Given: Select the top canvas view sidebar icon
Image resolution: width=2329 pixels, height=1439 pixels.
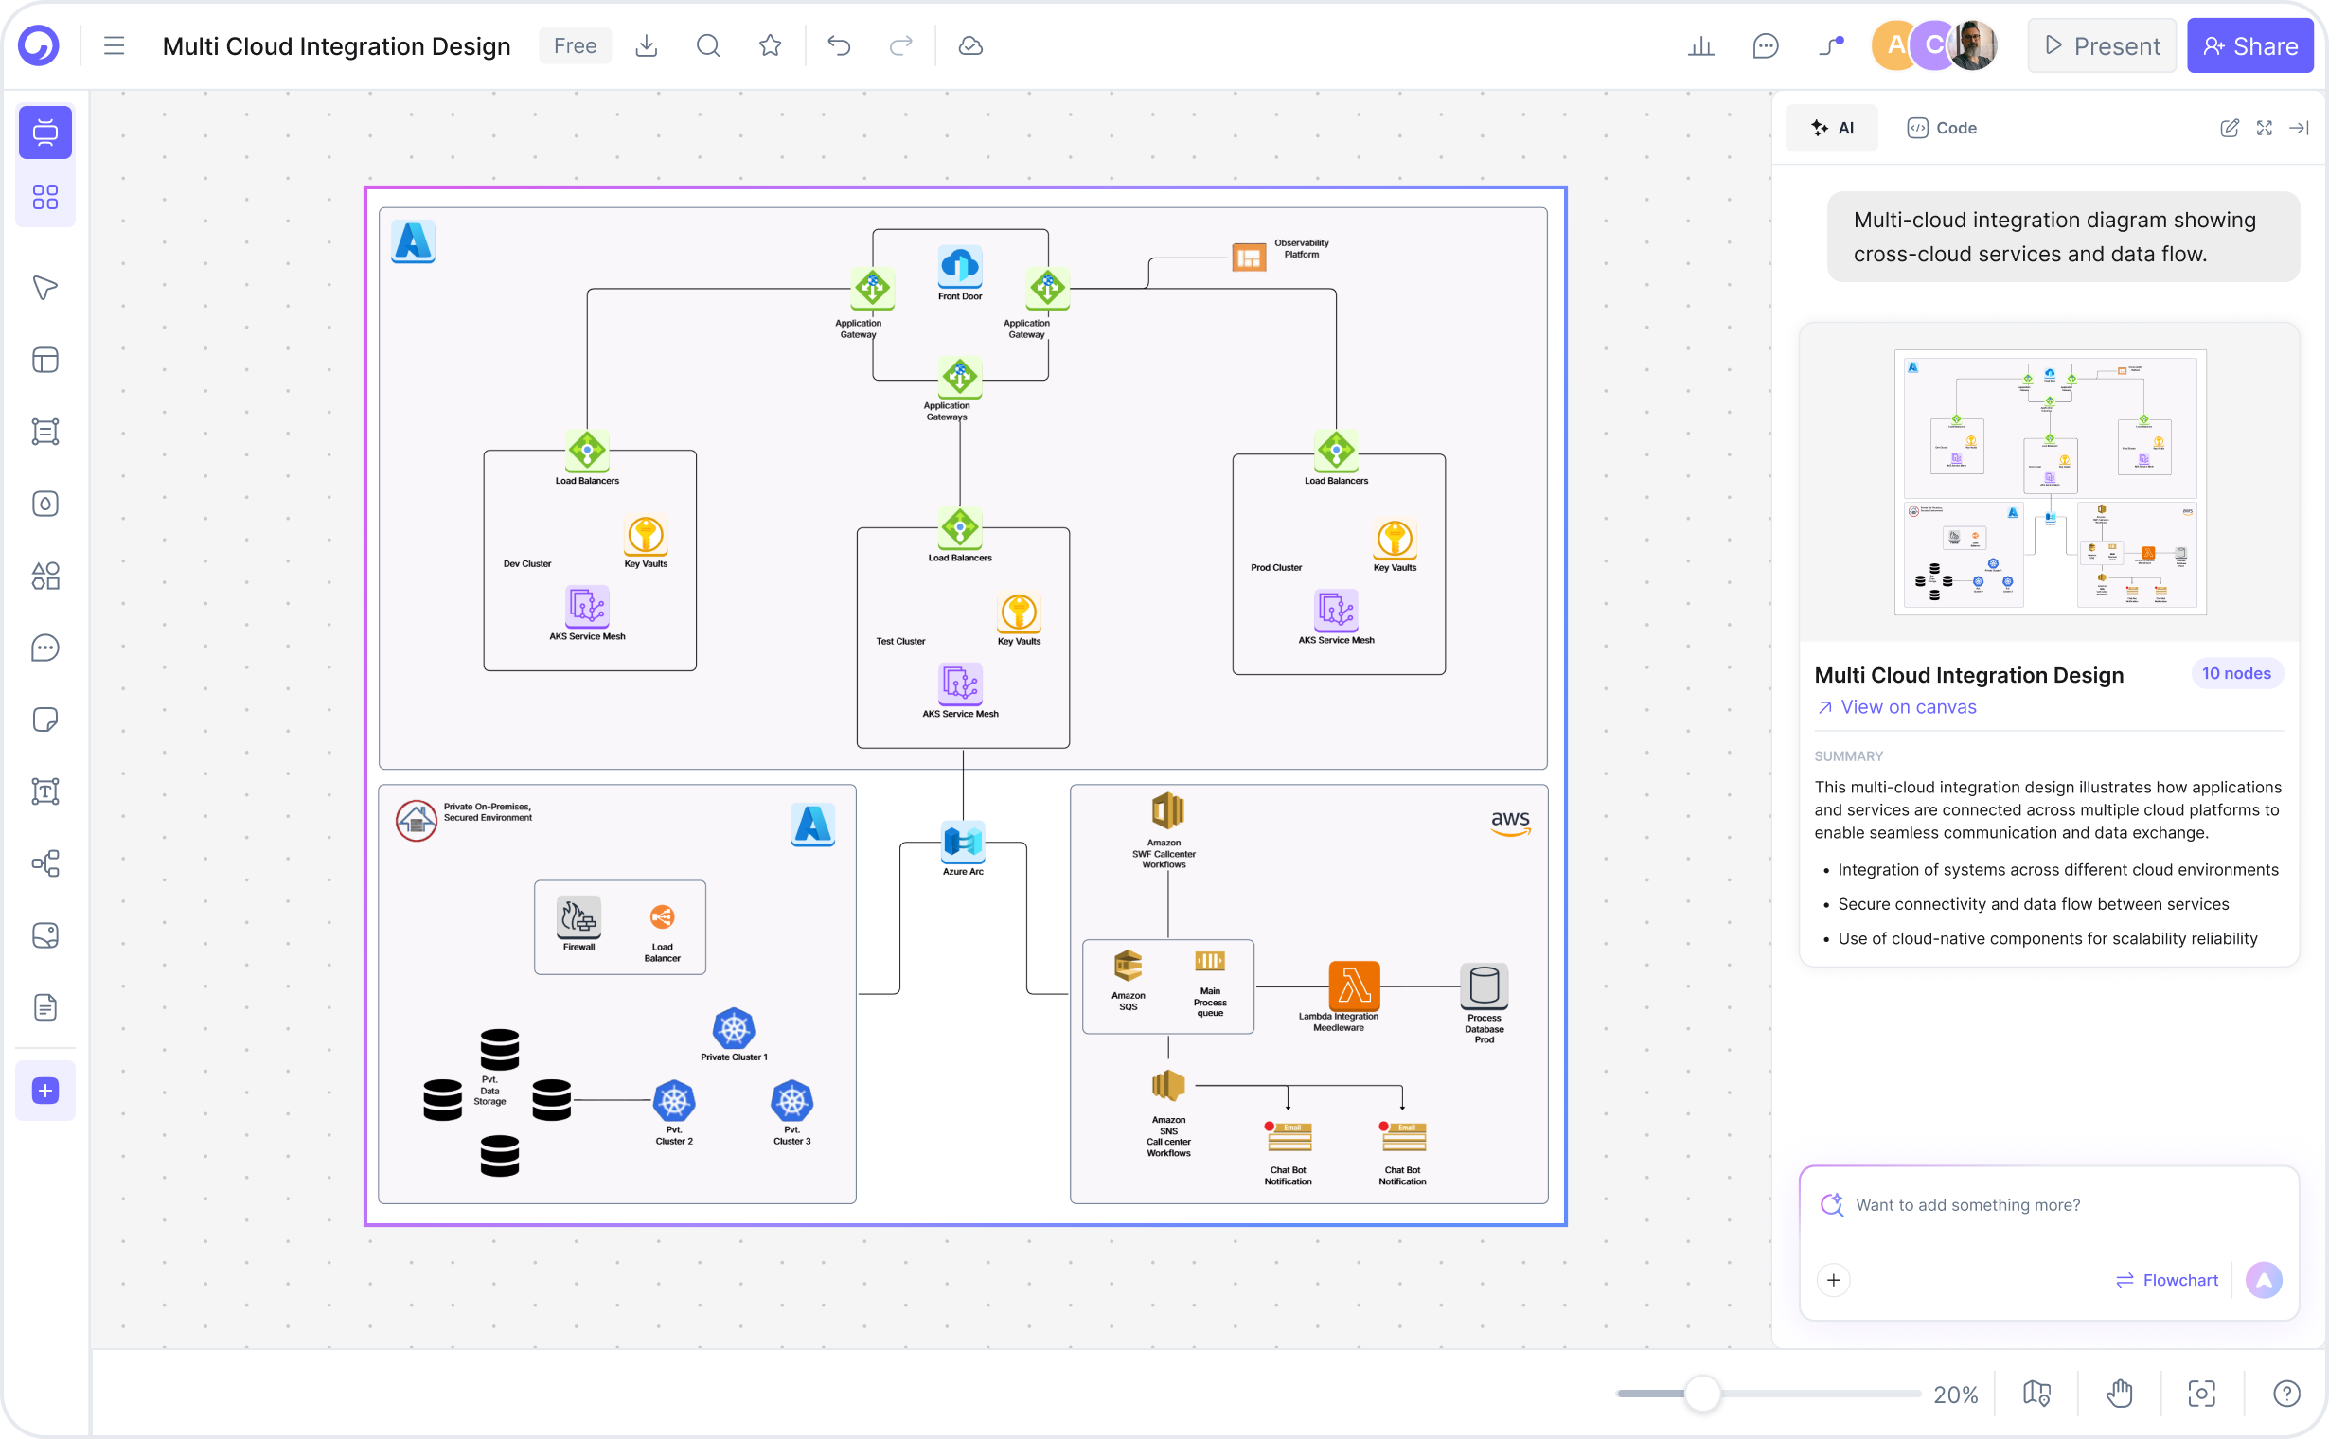Looking at the screenshot, I should (45, 132).
